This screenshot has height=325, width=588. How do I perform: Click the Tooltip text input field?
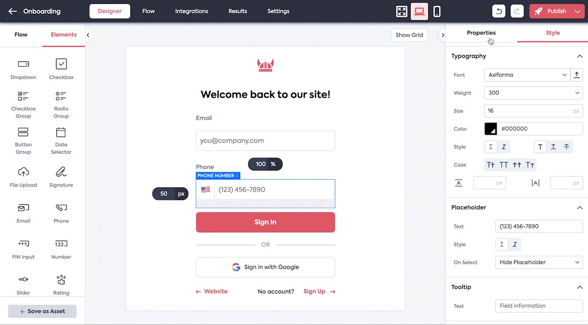click(538, 306)
